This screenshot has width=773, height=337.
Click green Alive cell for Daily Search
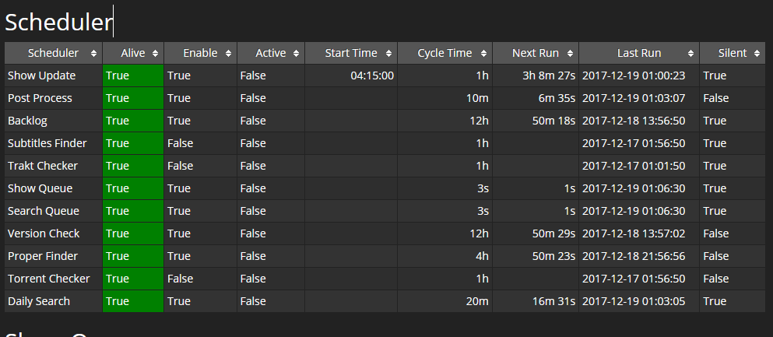pos(132,301)
